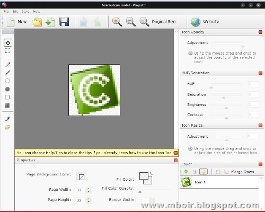Click the Icon Resize adjustment slider
Image resolution: width=265 pixels, height=212 pixels.
(227, 138)
